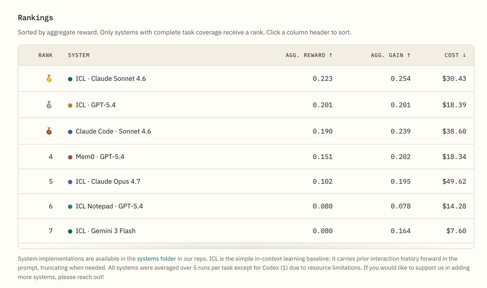Sort by the RANK column header

[45, 55]
